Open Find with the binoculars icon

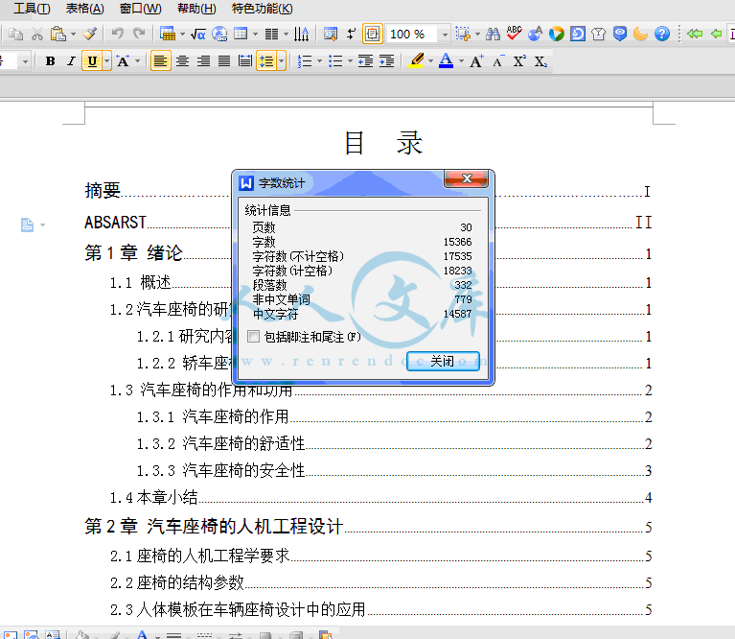click(494, 35)
